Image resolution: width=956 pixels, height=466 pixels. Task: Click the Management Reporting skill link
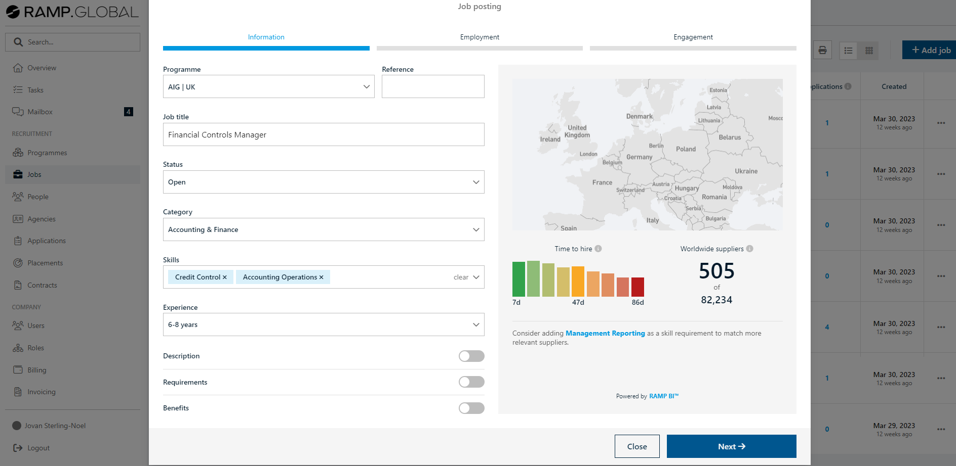[x=605, y=334]
